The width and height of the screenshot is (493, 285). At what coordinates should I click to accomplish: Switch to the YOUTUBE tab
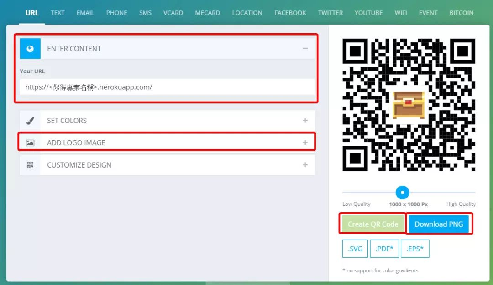coord(368,13)
